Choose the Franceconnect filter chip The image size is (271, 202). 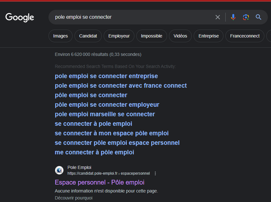(x=245, y=36)
